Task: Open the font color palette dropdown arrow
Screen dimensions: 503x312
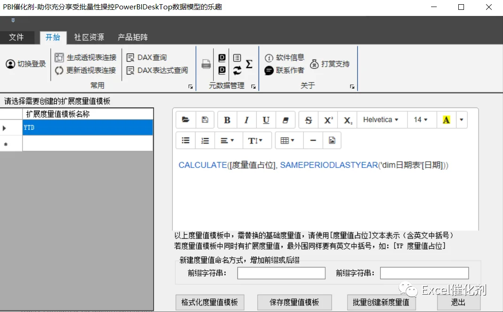Action: [x=462, y=120]
